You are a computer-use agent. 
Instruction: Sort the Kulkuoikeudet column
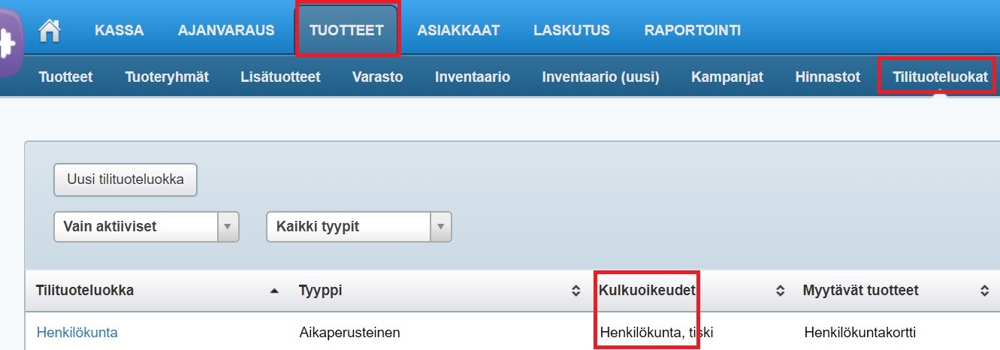pos(780,291)
